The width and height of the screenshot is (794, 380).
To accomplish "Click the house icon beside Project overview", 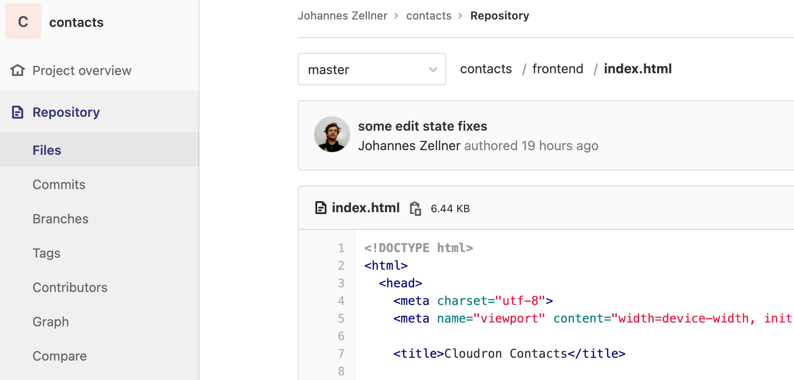I will tap(18, 70).
